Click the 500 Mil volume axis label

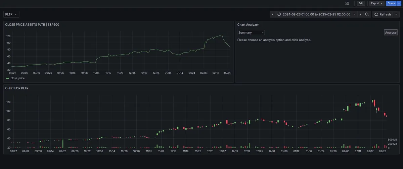(x=392, y=140)
